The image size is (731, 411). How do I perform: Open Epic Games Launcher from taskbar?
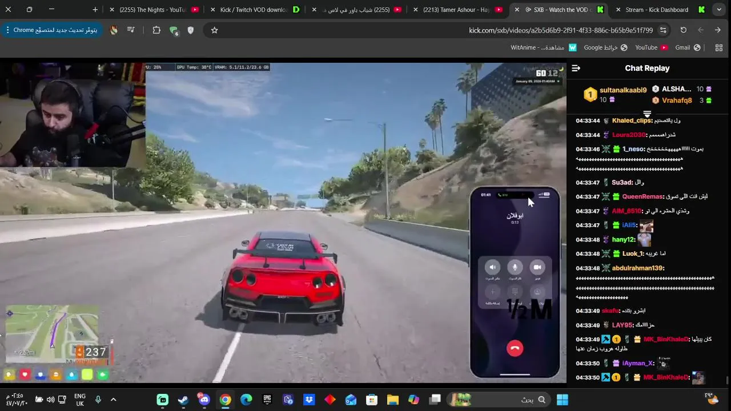(267, 400)
